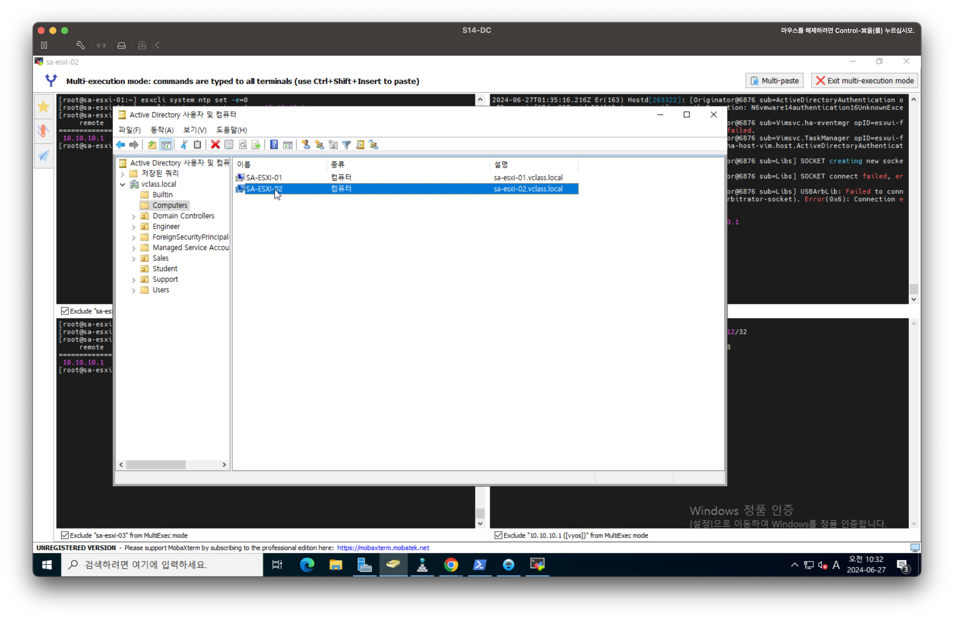Click Exit multi-execution mode button

(x=865, y=80)
